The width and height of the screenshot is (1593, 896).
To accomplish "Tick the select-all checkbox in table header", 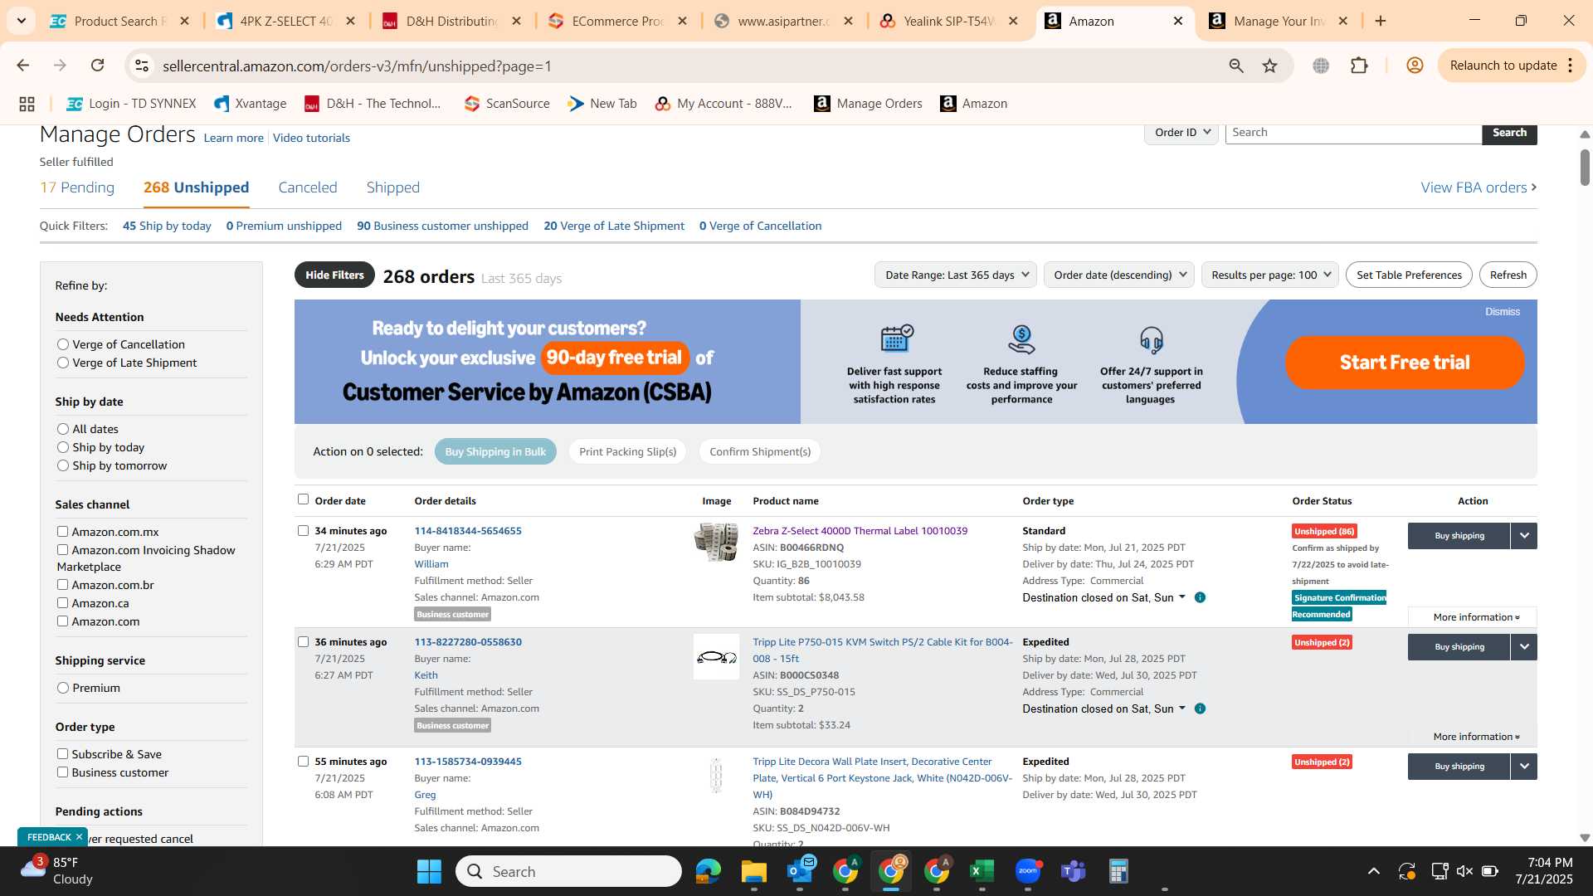I will tap(303, 499).
